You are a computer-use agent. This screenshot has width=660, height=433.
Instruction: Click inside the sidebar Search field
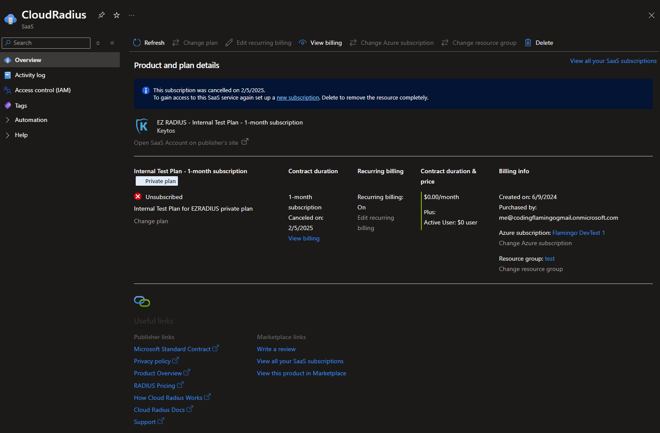46,43
